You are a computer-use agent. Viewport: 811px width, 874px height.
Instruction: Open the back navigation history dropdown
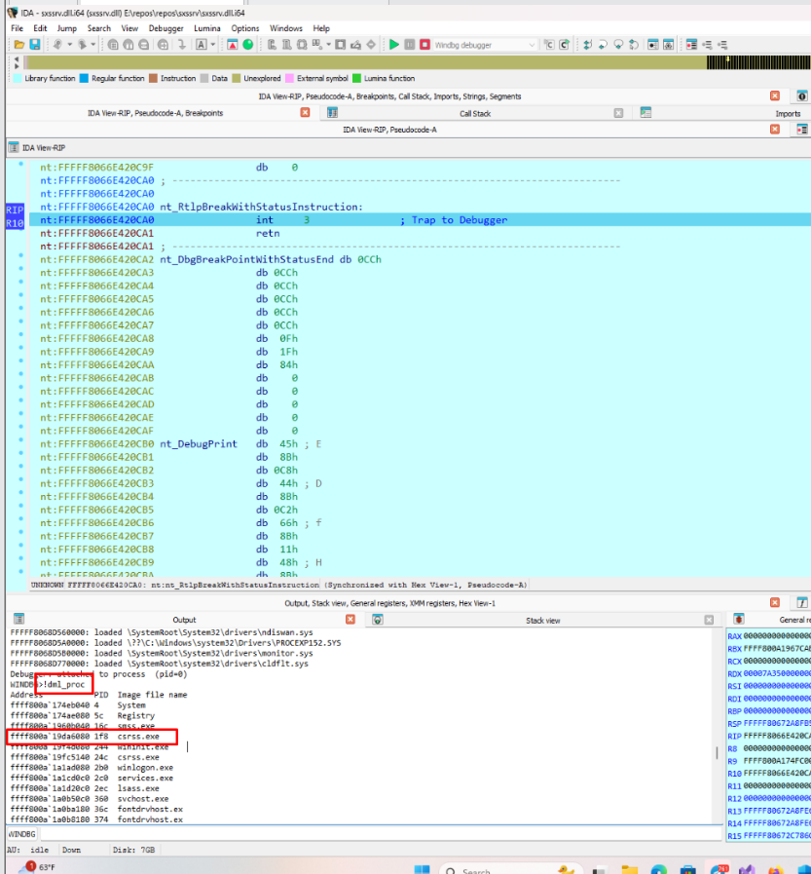click(70, 45)
